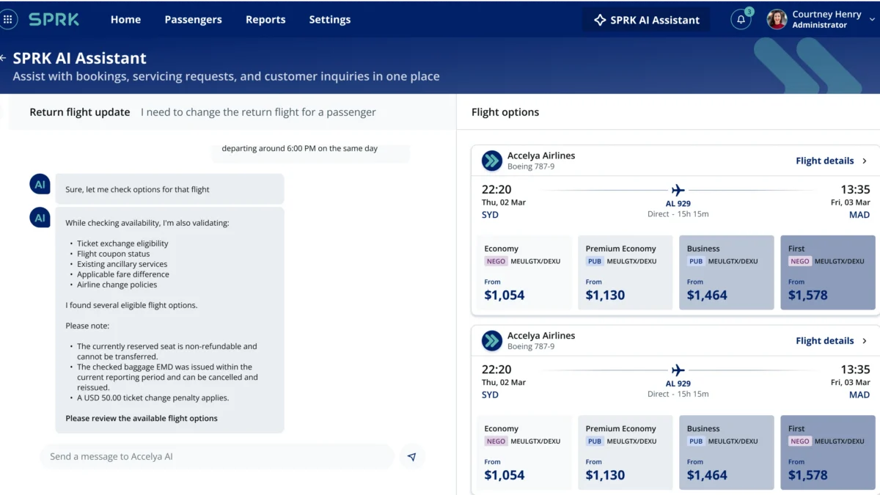
Task: Click the 'Applicable fare difference' bullet
Action: (122, 274)
